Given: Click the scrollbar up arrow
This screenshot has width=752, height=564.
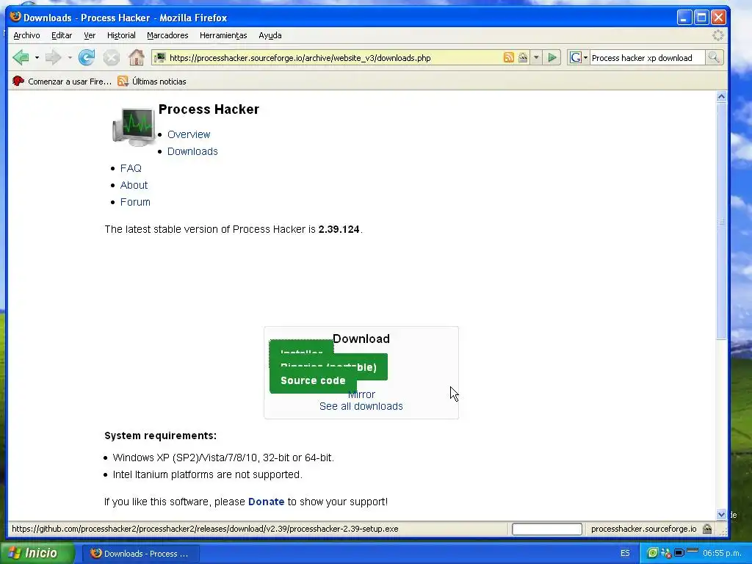Looking at the screenshot, I should coord(721,97).
